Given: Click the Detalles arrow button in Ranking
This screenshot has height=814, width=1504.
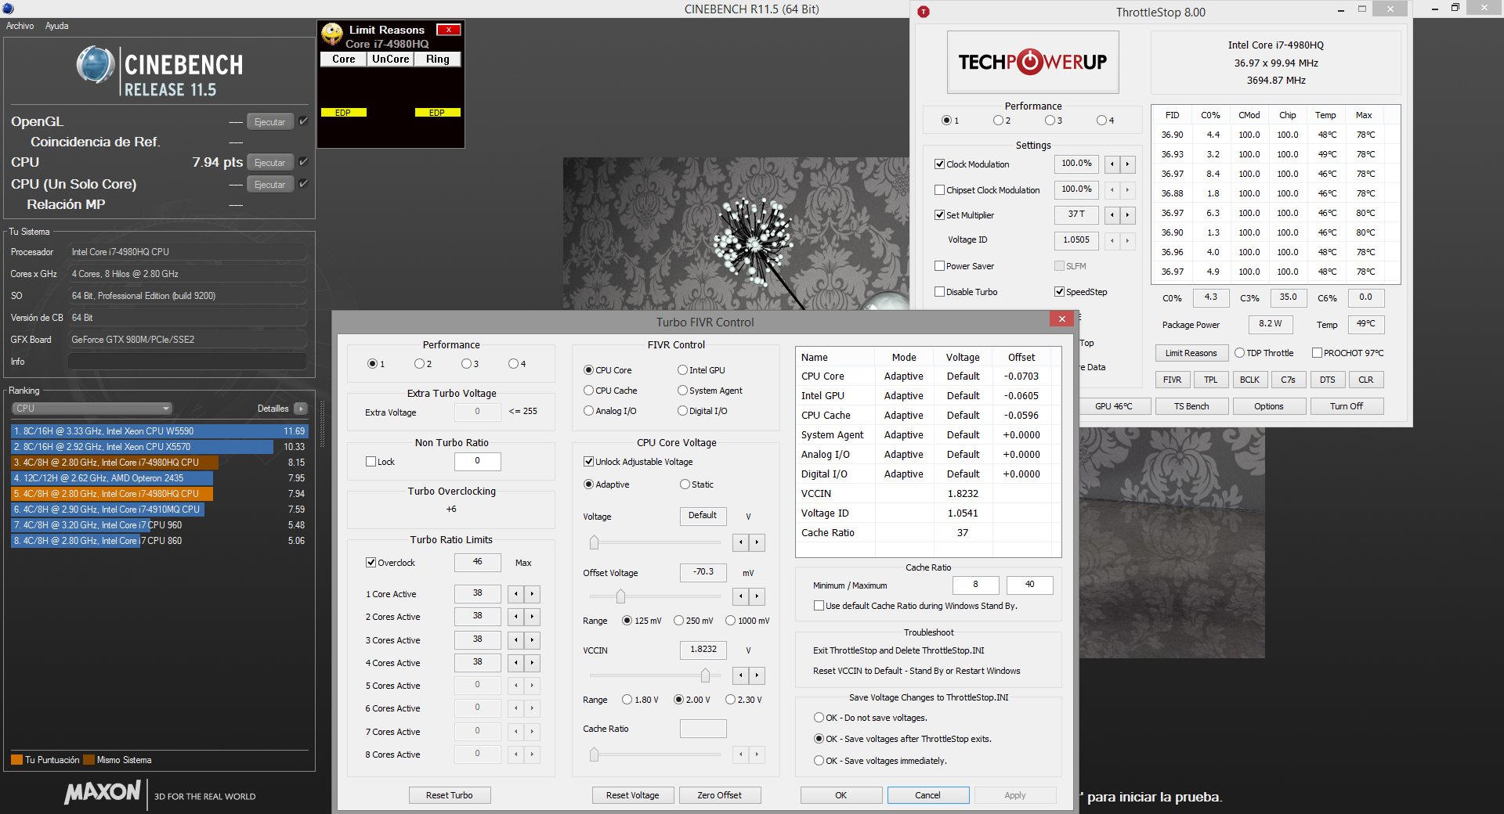Looking at the screenshot, I should [x=301, y=409].
